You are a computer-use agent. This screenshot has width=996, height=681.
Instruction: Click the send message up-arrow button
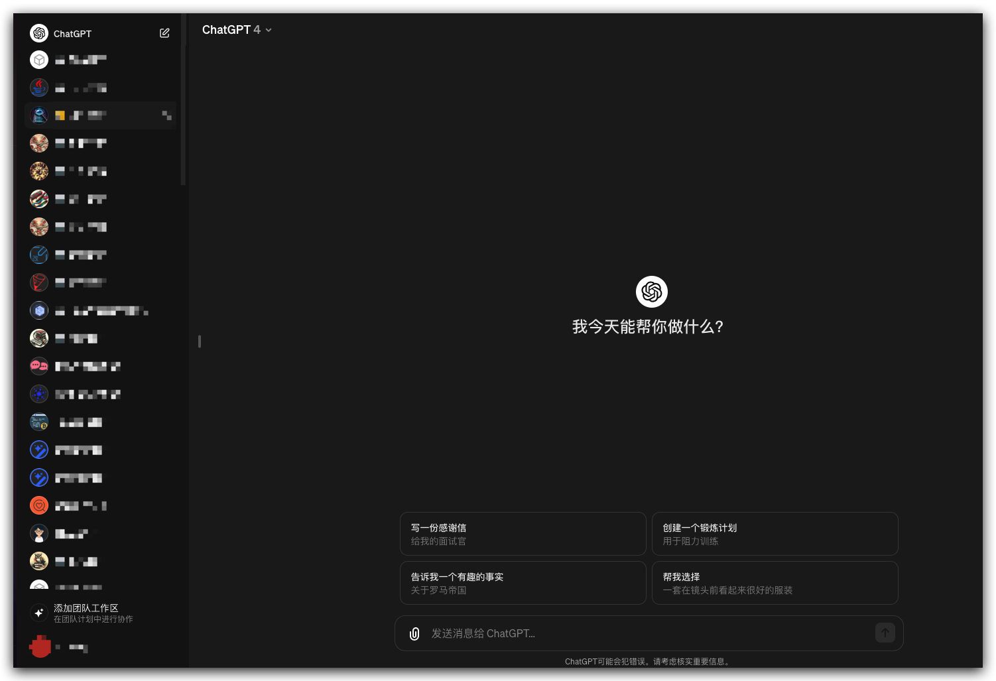(x=885, y=633)
